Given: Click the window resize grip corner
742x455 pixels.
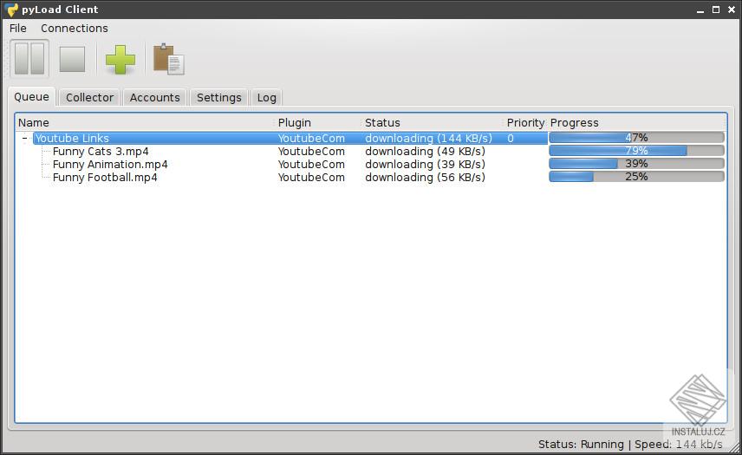Looking at the screenshot, I should (734, 447).
